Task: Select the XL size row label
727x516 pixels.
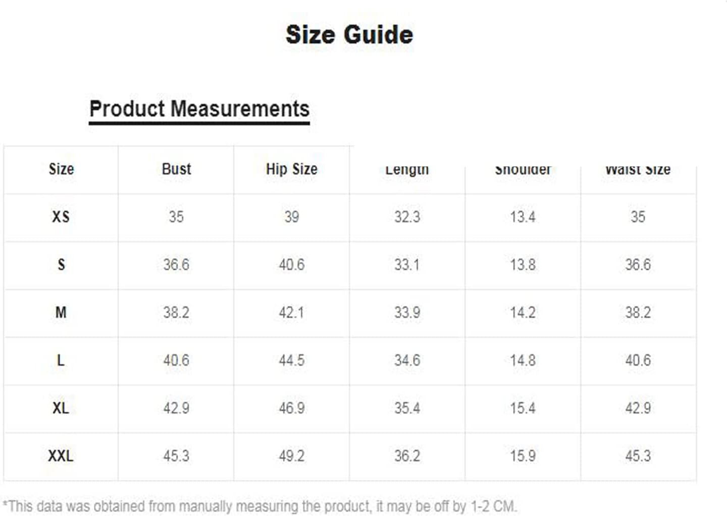Action: (x=61, y=408)
